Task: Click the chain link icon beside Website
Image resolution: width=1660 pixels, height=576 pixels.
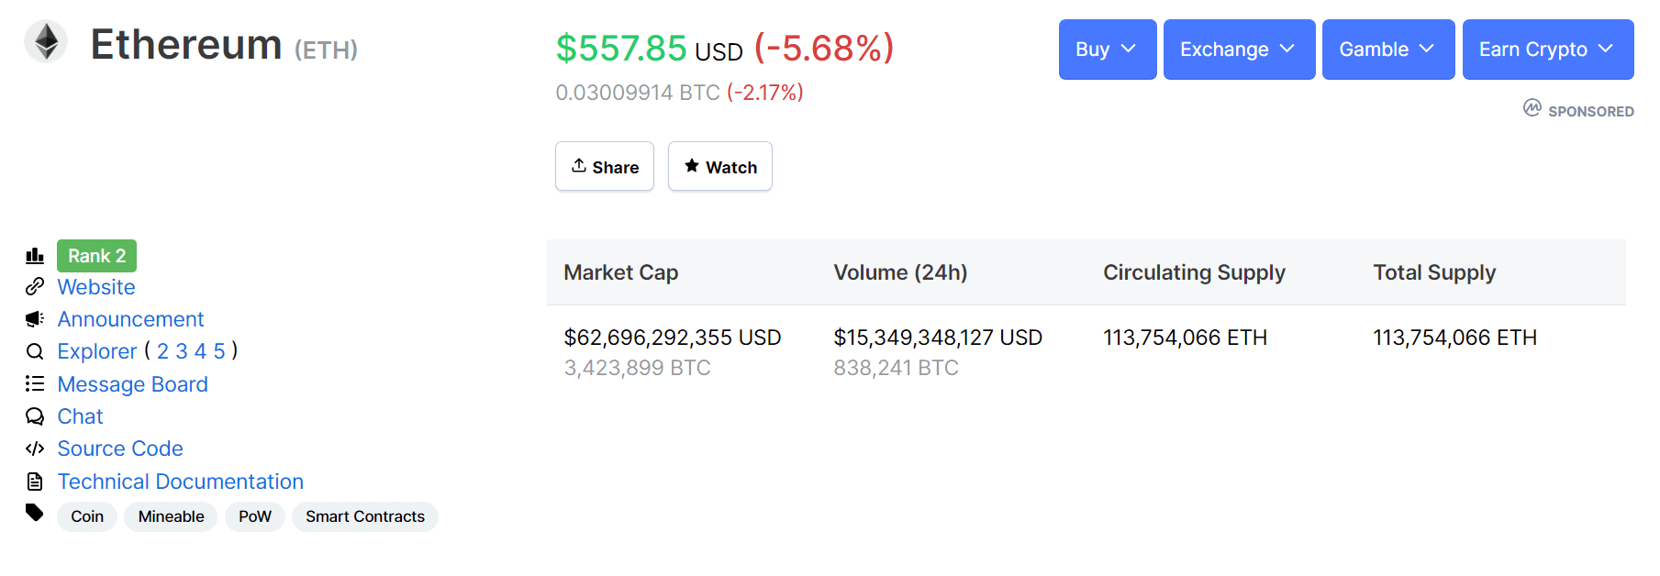Action: pos(35,287)
